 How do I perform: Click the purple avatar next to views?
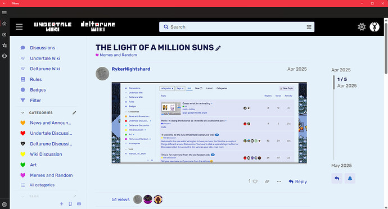148,199
